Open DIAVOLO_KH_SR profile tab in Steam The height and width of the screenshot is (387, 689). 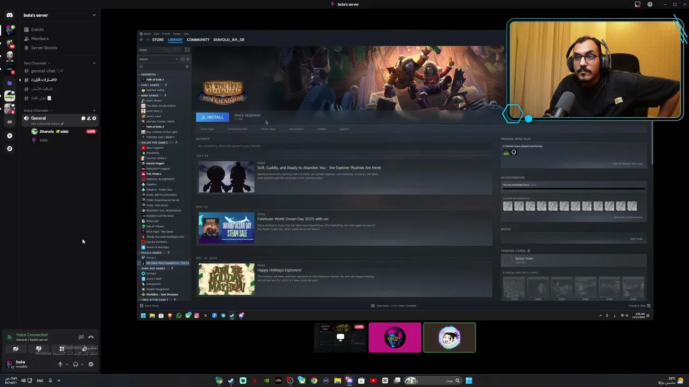229,40
